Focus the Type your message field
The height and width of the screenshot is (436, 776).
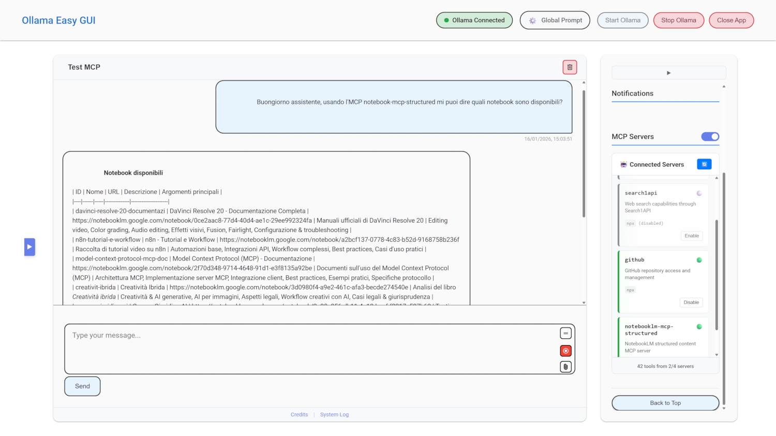(x=310, y=349)
